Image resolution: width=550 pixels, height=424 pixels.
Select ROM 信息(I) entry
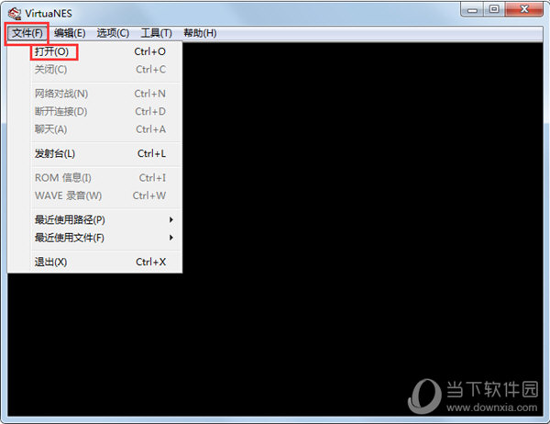click(63, 178)
